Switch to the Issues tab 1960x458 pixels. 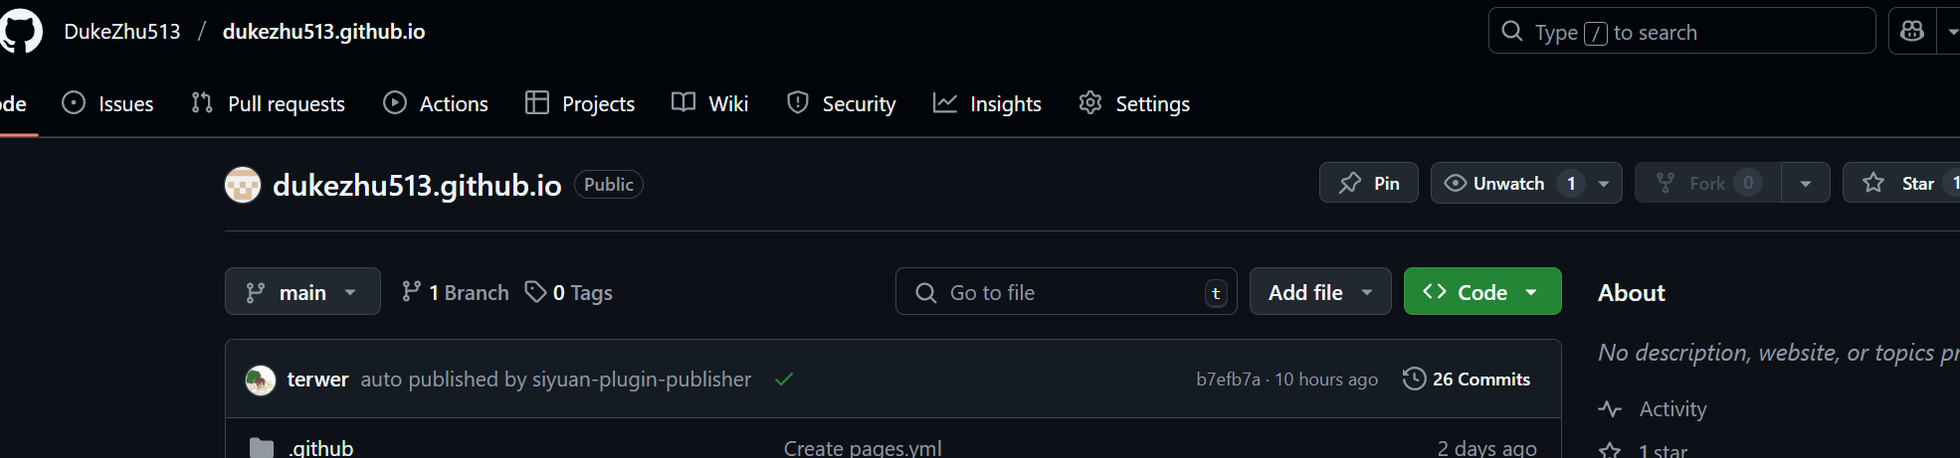tap(108, 103)
